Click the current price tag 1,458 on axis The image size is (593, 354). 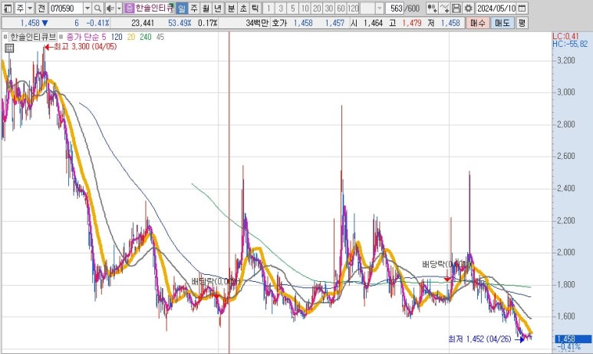[x=573, y=339]
